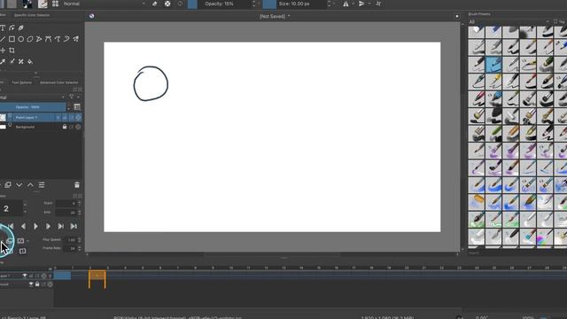Open Vertical Mirror options dropdown arrow
The height and width of the screenshot is (319, 567).
point(369,4)
